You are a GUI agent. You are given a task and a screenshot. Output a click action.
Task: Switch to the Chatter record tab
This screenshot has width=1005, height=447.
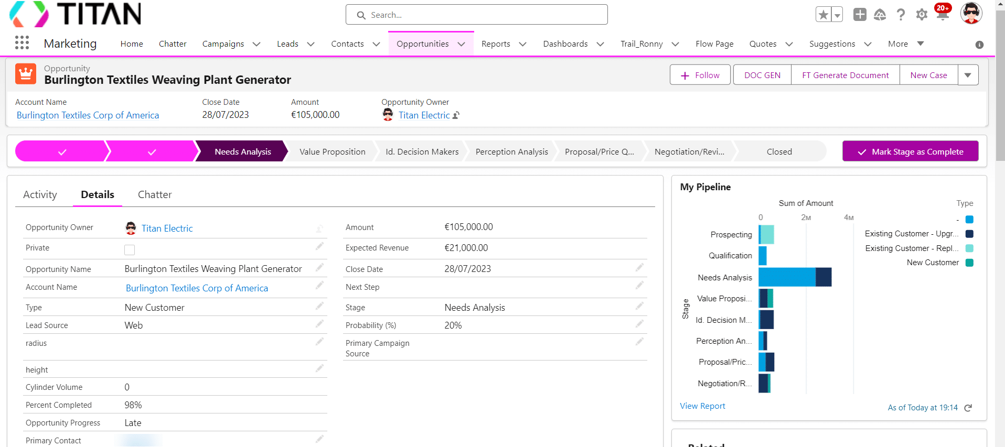coord(155,194)
